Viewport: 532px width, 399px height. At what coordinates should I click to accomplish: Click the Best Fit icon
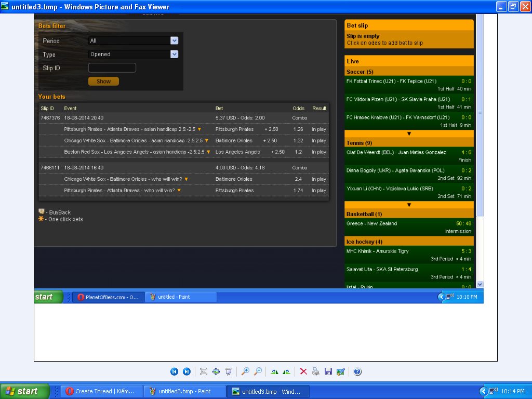[x=204, y=371]
